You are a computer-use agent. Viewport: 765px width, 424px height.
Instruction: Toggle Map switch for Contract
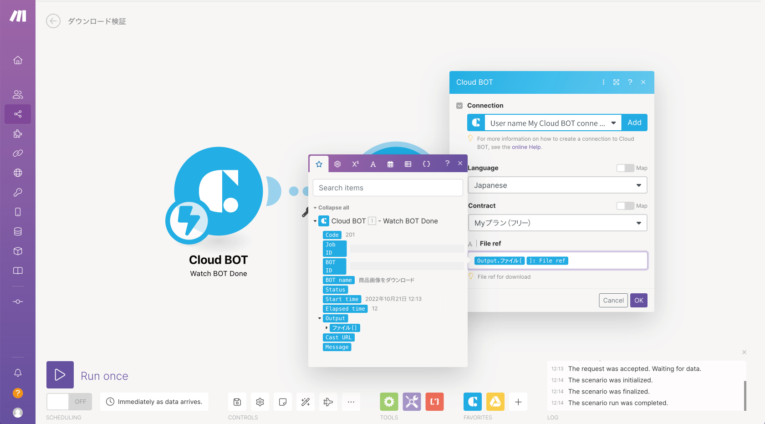(625, 206)
